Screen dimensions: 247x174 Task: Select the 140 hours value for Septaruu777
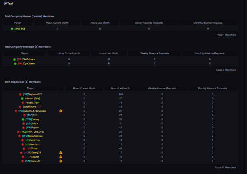(121, 94)
